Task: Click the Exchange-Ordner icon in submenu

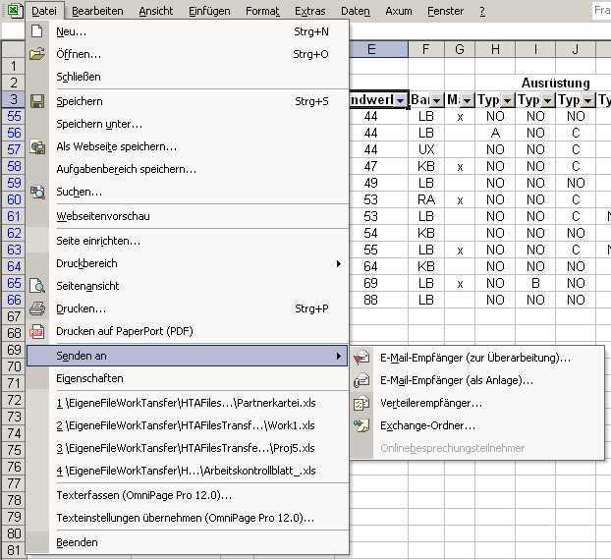Action: coord(361,425)
